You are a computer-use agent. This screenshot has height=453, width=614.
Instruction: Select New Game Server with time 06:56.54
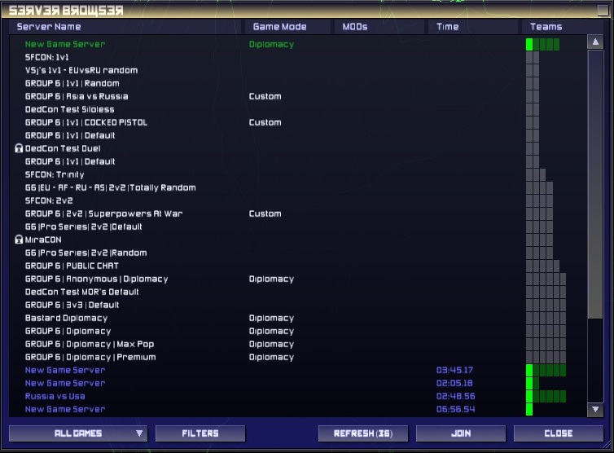(65, 409)
